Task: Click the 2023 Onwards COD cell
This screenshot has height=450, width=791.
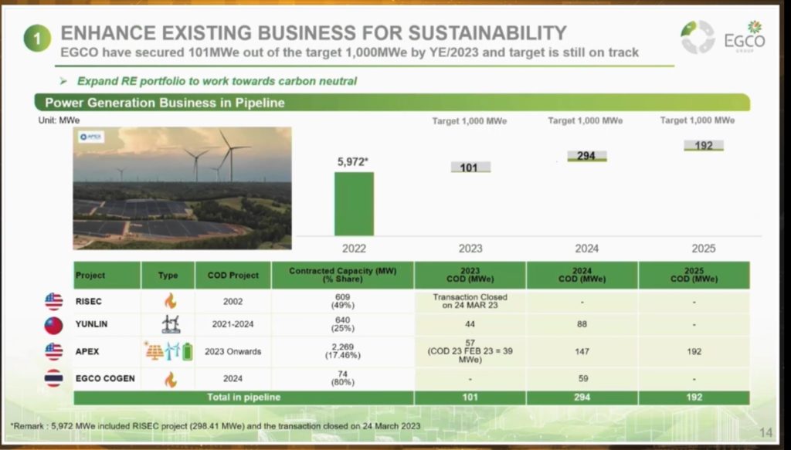Action: point(233,351)
